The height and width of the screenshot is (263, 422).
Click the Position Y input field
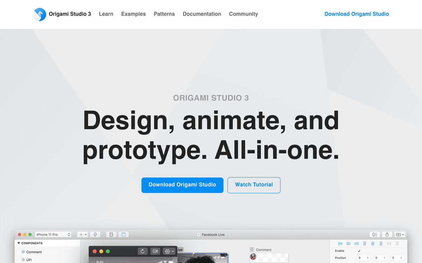pyautogui.click(x=381, y=258)
